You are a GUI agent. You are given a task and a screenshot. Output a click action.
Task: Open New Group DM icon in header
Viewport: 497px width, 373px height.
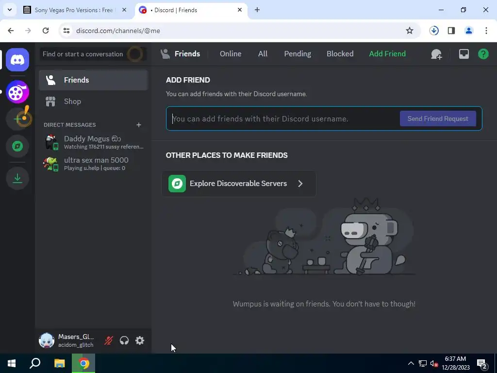coord(436,54)
